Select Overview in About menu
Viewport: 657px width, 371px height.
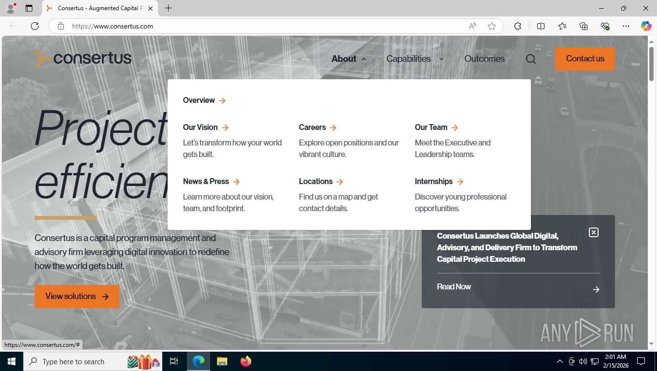click(199, 100)
